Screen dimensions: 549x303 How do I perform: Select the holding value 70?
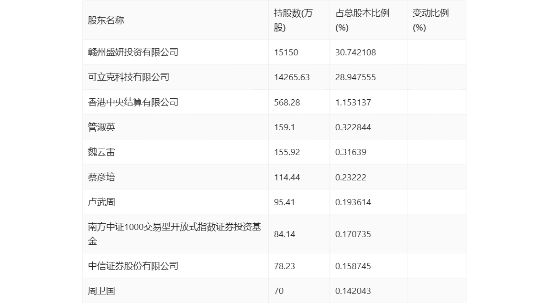click(x=279, y=291)
